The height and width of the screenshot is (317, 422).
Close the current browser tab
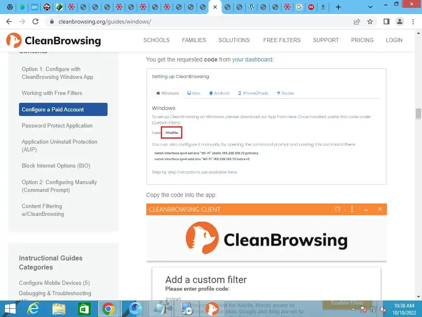click(215, 7)
